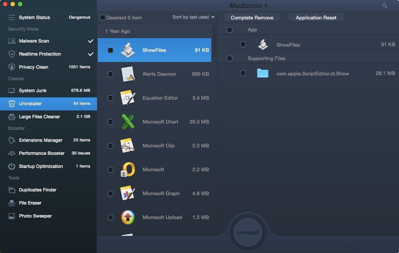The width and height of the screenshot is (399, 253).
Task: Select the Complete Remove tab button
Action: 252,18
